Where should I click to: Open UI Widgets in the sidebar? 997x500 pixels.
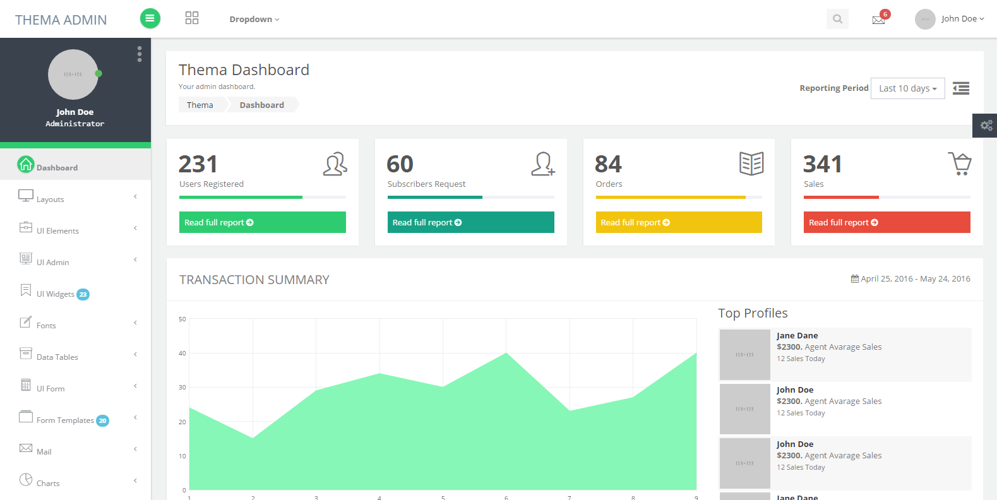[x=55, y=294]
